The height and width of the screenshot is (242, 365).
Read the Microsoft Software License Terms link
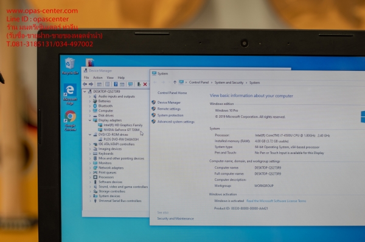click(276, 201)
